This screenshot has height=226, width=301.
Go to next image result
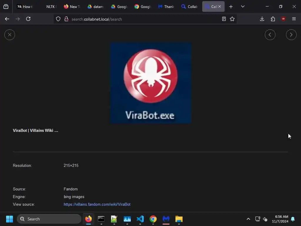click(x=291, y=35)
